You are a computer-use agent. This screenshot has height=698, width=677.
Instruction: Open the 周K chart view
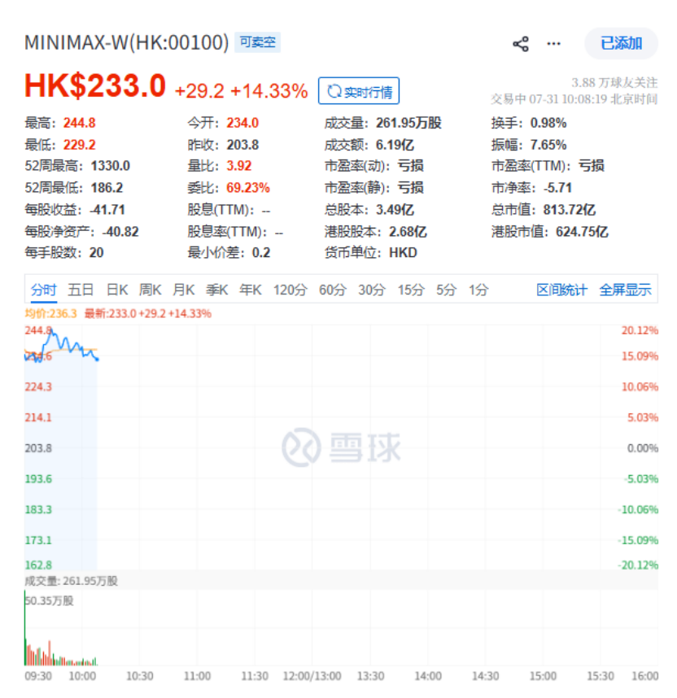tap(150, 290)
